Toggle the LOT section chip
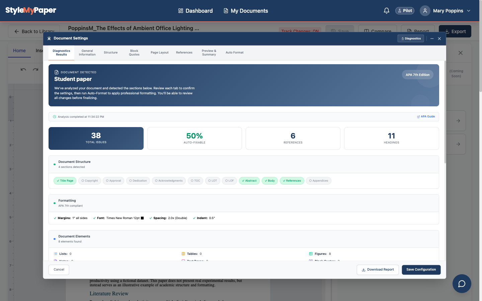Viewport: 482px width, 301px height. 213,181
